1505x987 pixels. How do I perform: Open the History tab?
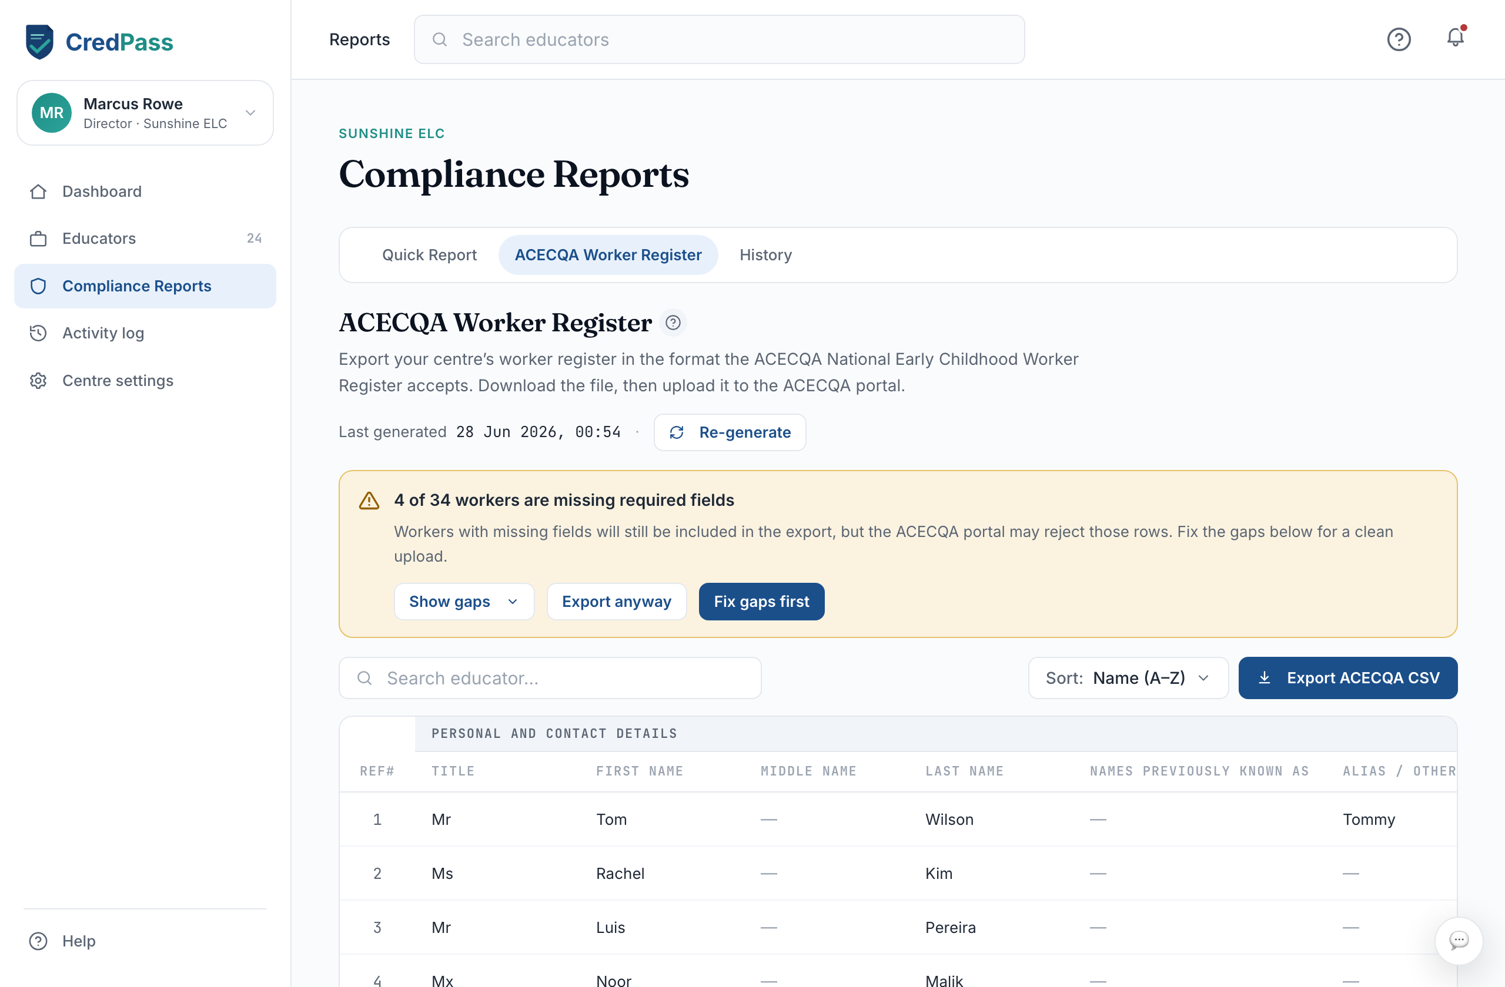pos(765,254)
